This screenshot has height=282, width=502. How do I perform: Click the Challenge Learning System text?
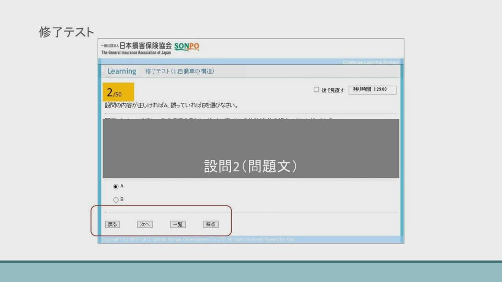click(x=370, y=62)
